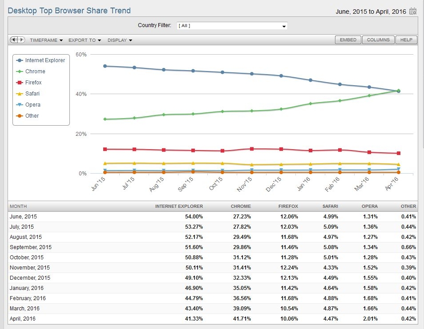The image size is (424, 329).
Task: Sort by the OTHER column header
Action: tap(408, 206)
